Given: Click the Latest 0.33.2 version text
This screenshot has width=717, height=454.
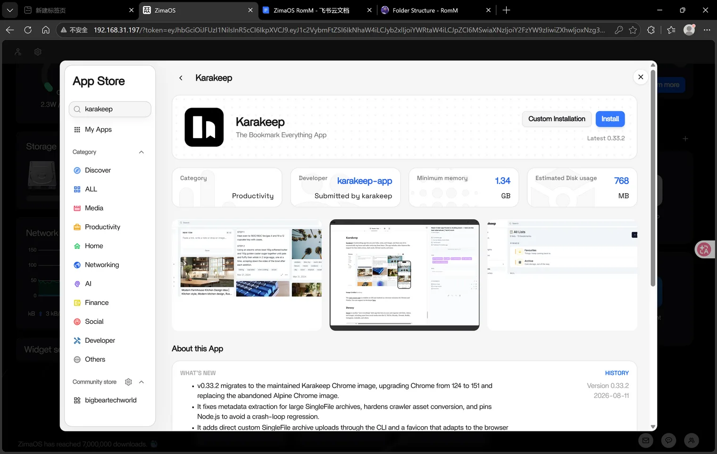Looking at the screenshot, I should [606, 139].
